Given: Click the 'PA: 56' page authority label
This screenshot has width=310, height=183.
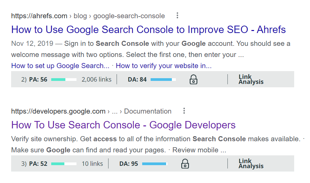Looking at the screenshot, I should [38, 80].
